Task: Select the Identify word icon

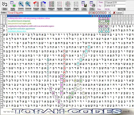Action: pos(59,4)
